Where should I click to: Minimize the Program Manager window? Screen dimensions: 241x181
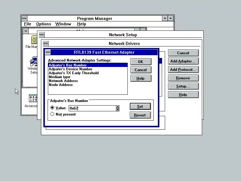pyautogui.click(x=165, y=18)
